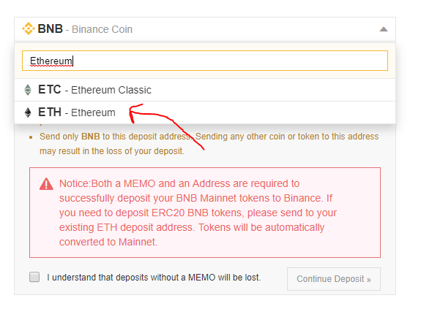
Task: Focus the coin search field containing Ethereum
Action: point(205,61)
